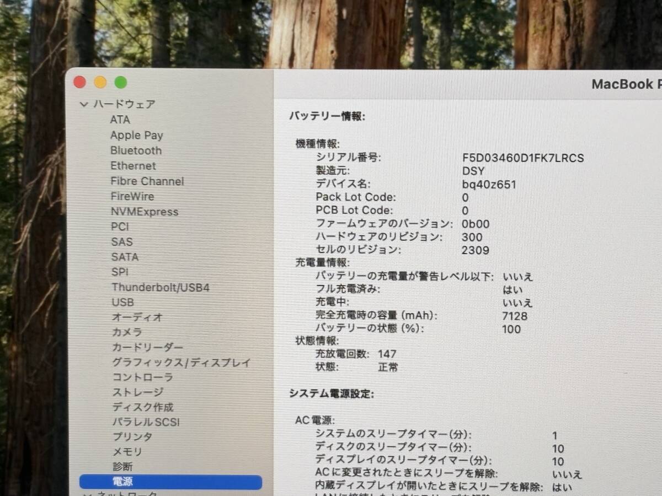Click the full charge capacity 7128
The image size is (662, 496).
[x=515, y=316]
